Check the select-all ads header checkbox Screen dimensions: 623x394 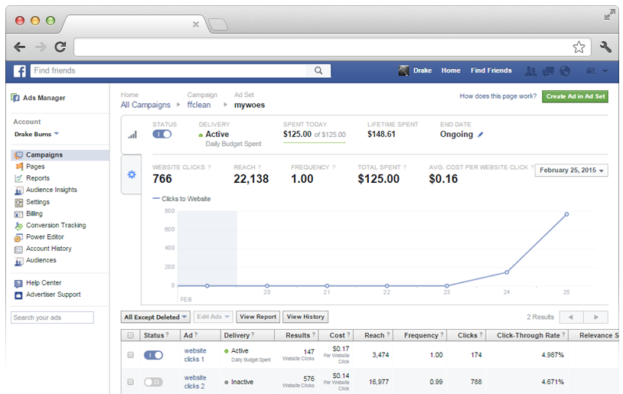tap(130, 335)
